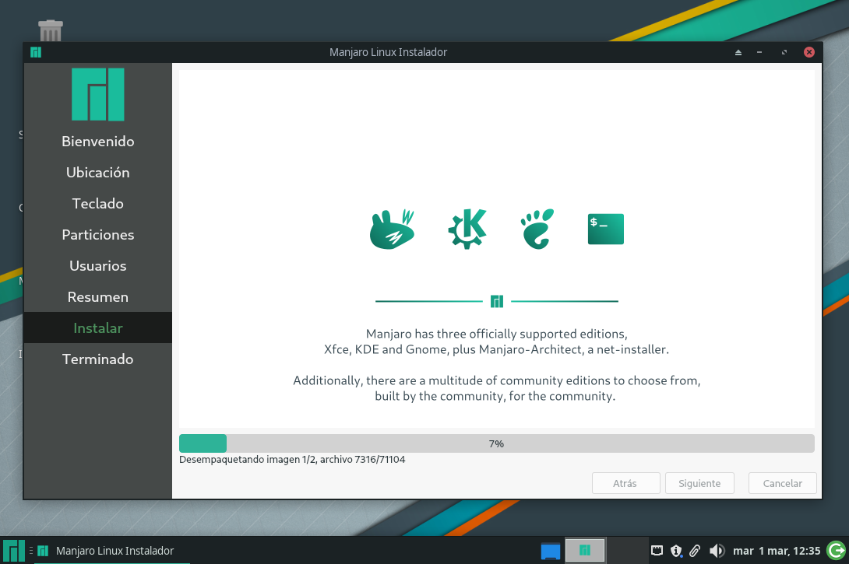The width and height of the screenshot is (849, 564).
Task: Toggle window shade with the eject titlebar button
Action: tap(738, 52)
